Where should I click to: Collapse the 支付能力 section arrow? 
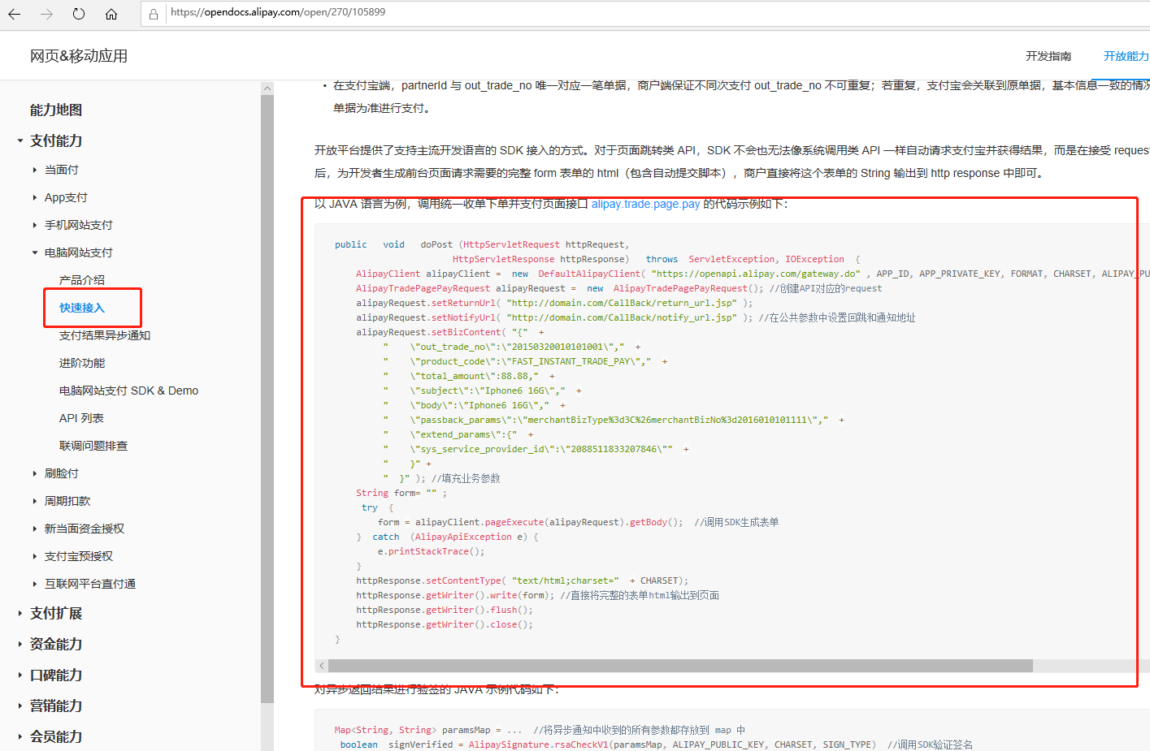[x=20, y=140]
